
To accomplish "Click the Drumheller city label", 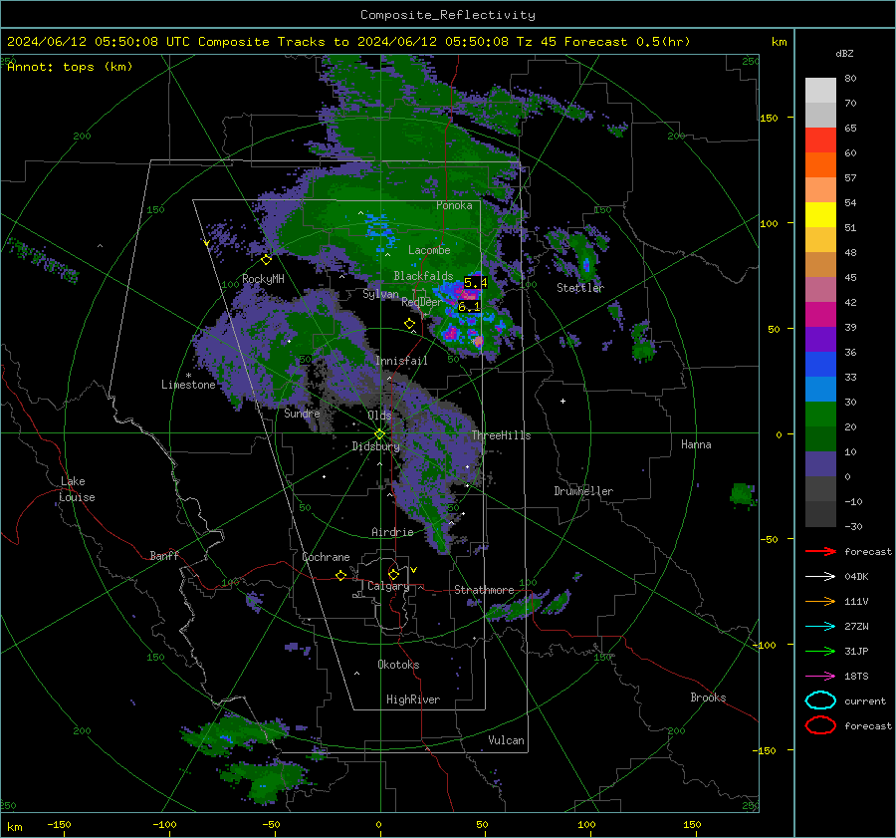I will click(x=583, y=491).
